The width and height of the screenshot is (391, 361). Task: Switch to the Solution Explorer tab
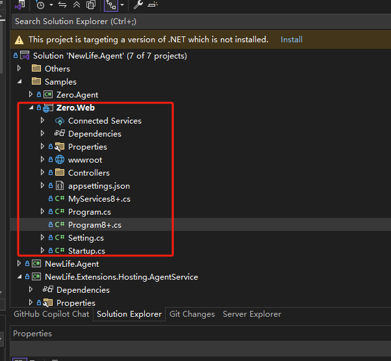[129, 314]
